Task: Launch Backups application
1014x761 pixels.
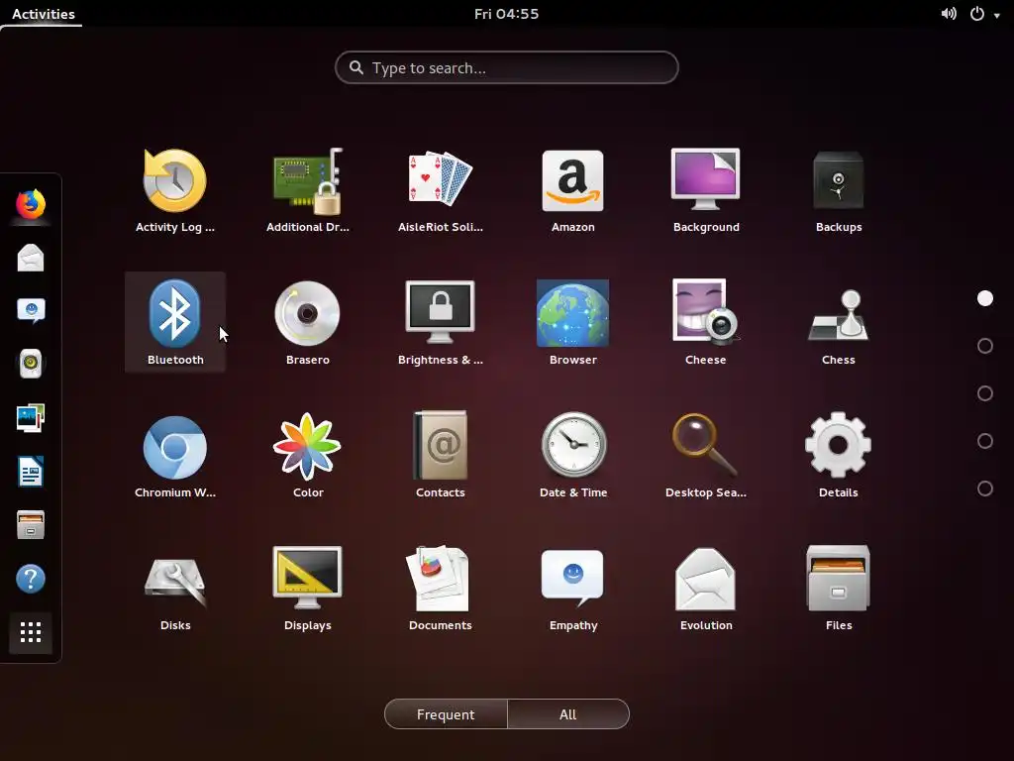Action: click(x=839, y=190)
